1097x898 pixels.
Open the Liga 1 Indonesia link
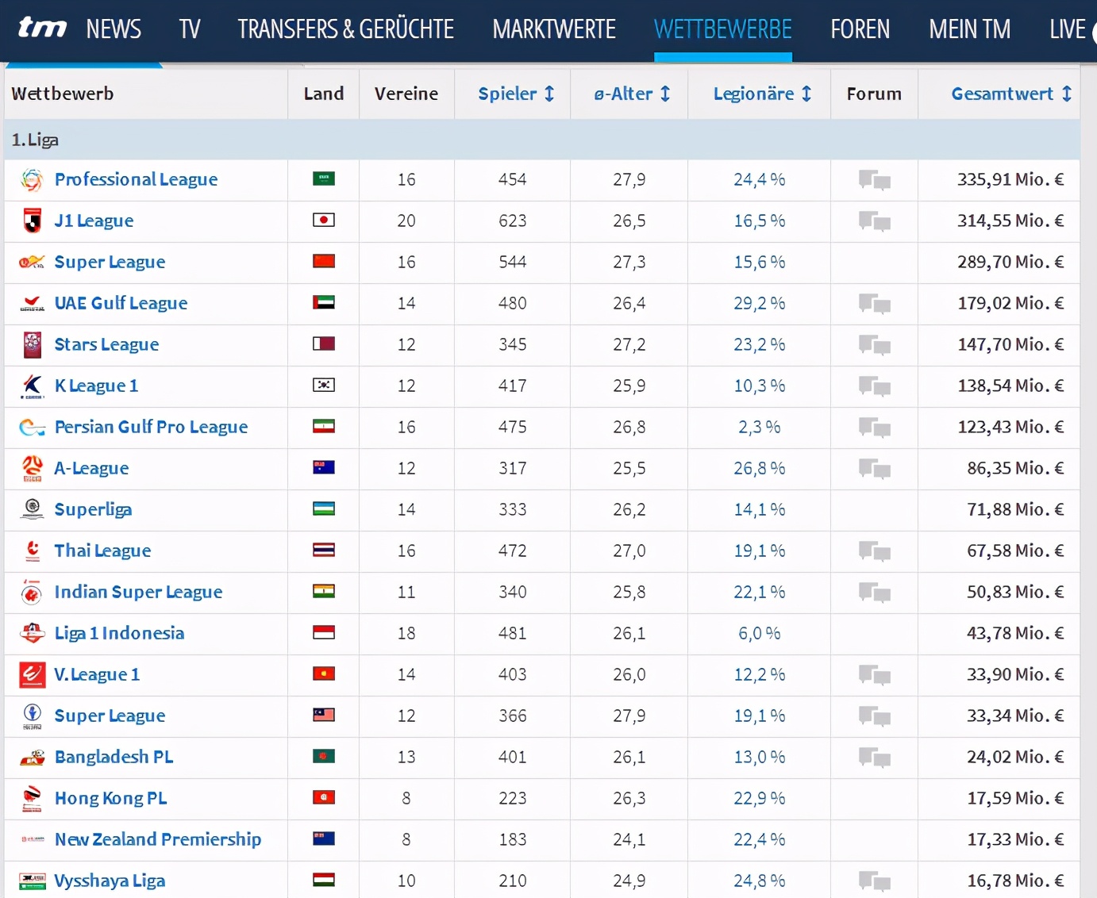click(119, 633)
